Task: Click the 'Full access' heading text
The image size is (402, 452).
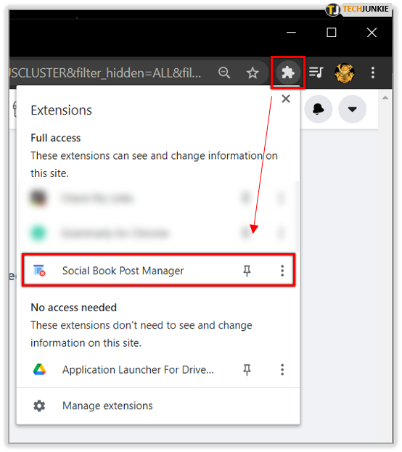Action: (56, 138)
